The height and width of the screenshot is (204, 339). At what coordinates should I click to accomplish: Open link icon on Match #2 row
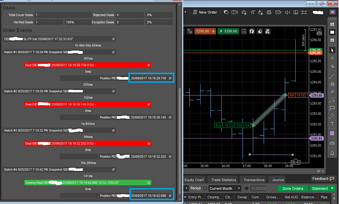[113, 91]
